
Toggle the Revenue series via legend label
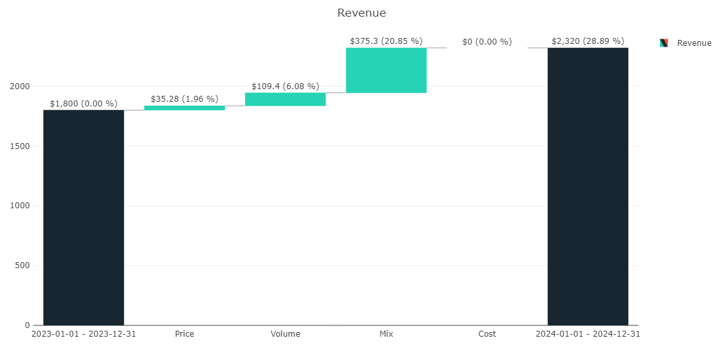pos(694,43)
